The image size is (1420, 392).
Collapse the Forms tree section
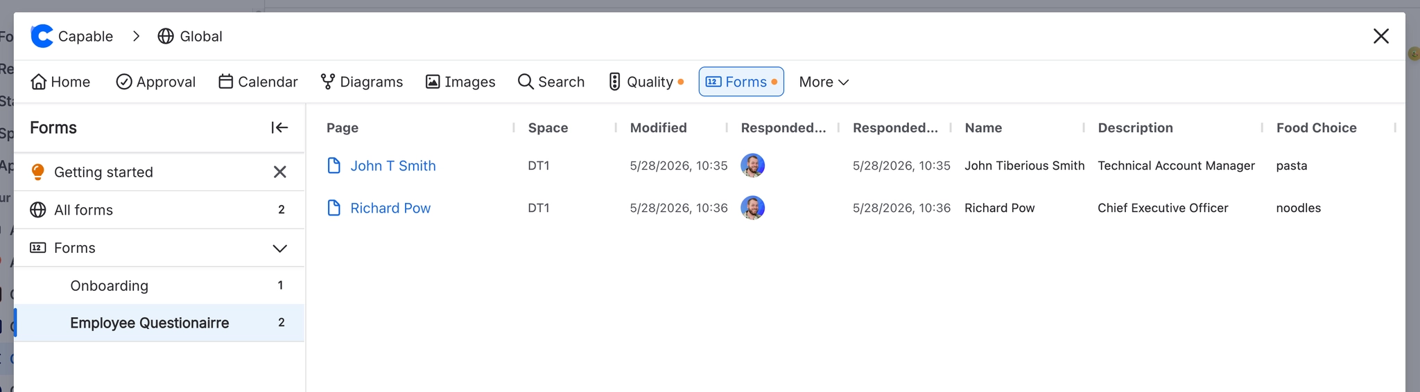click(x=280, y=248)
